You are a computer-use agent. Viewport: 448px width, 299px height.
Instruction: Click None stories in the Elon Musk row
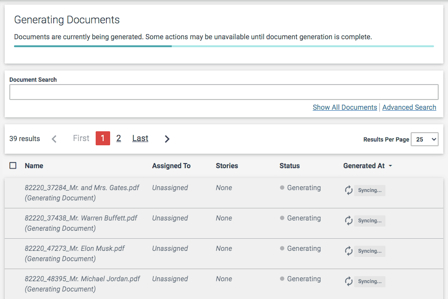tap(224, 249)
